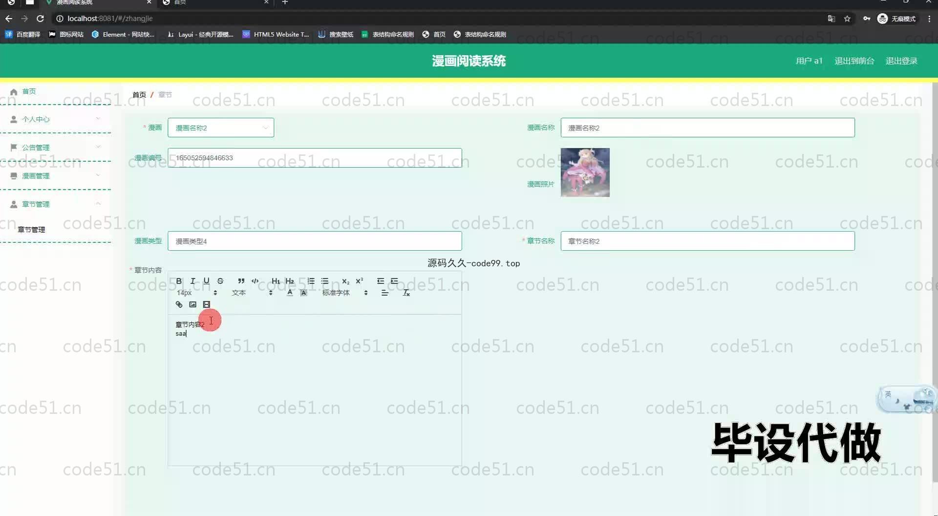Bookmark the page with the star icon
The image size is (938, 516).
(847, 19)
